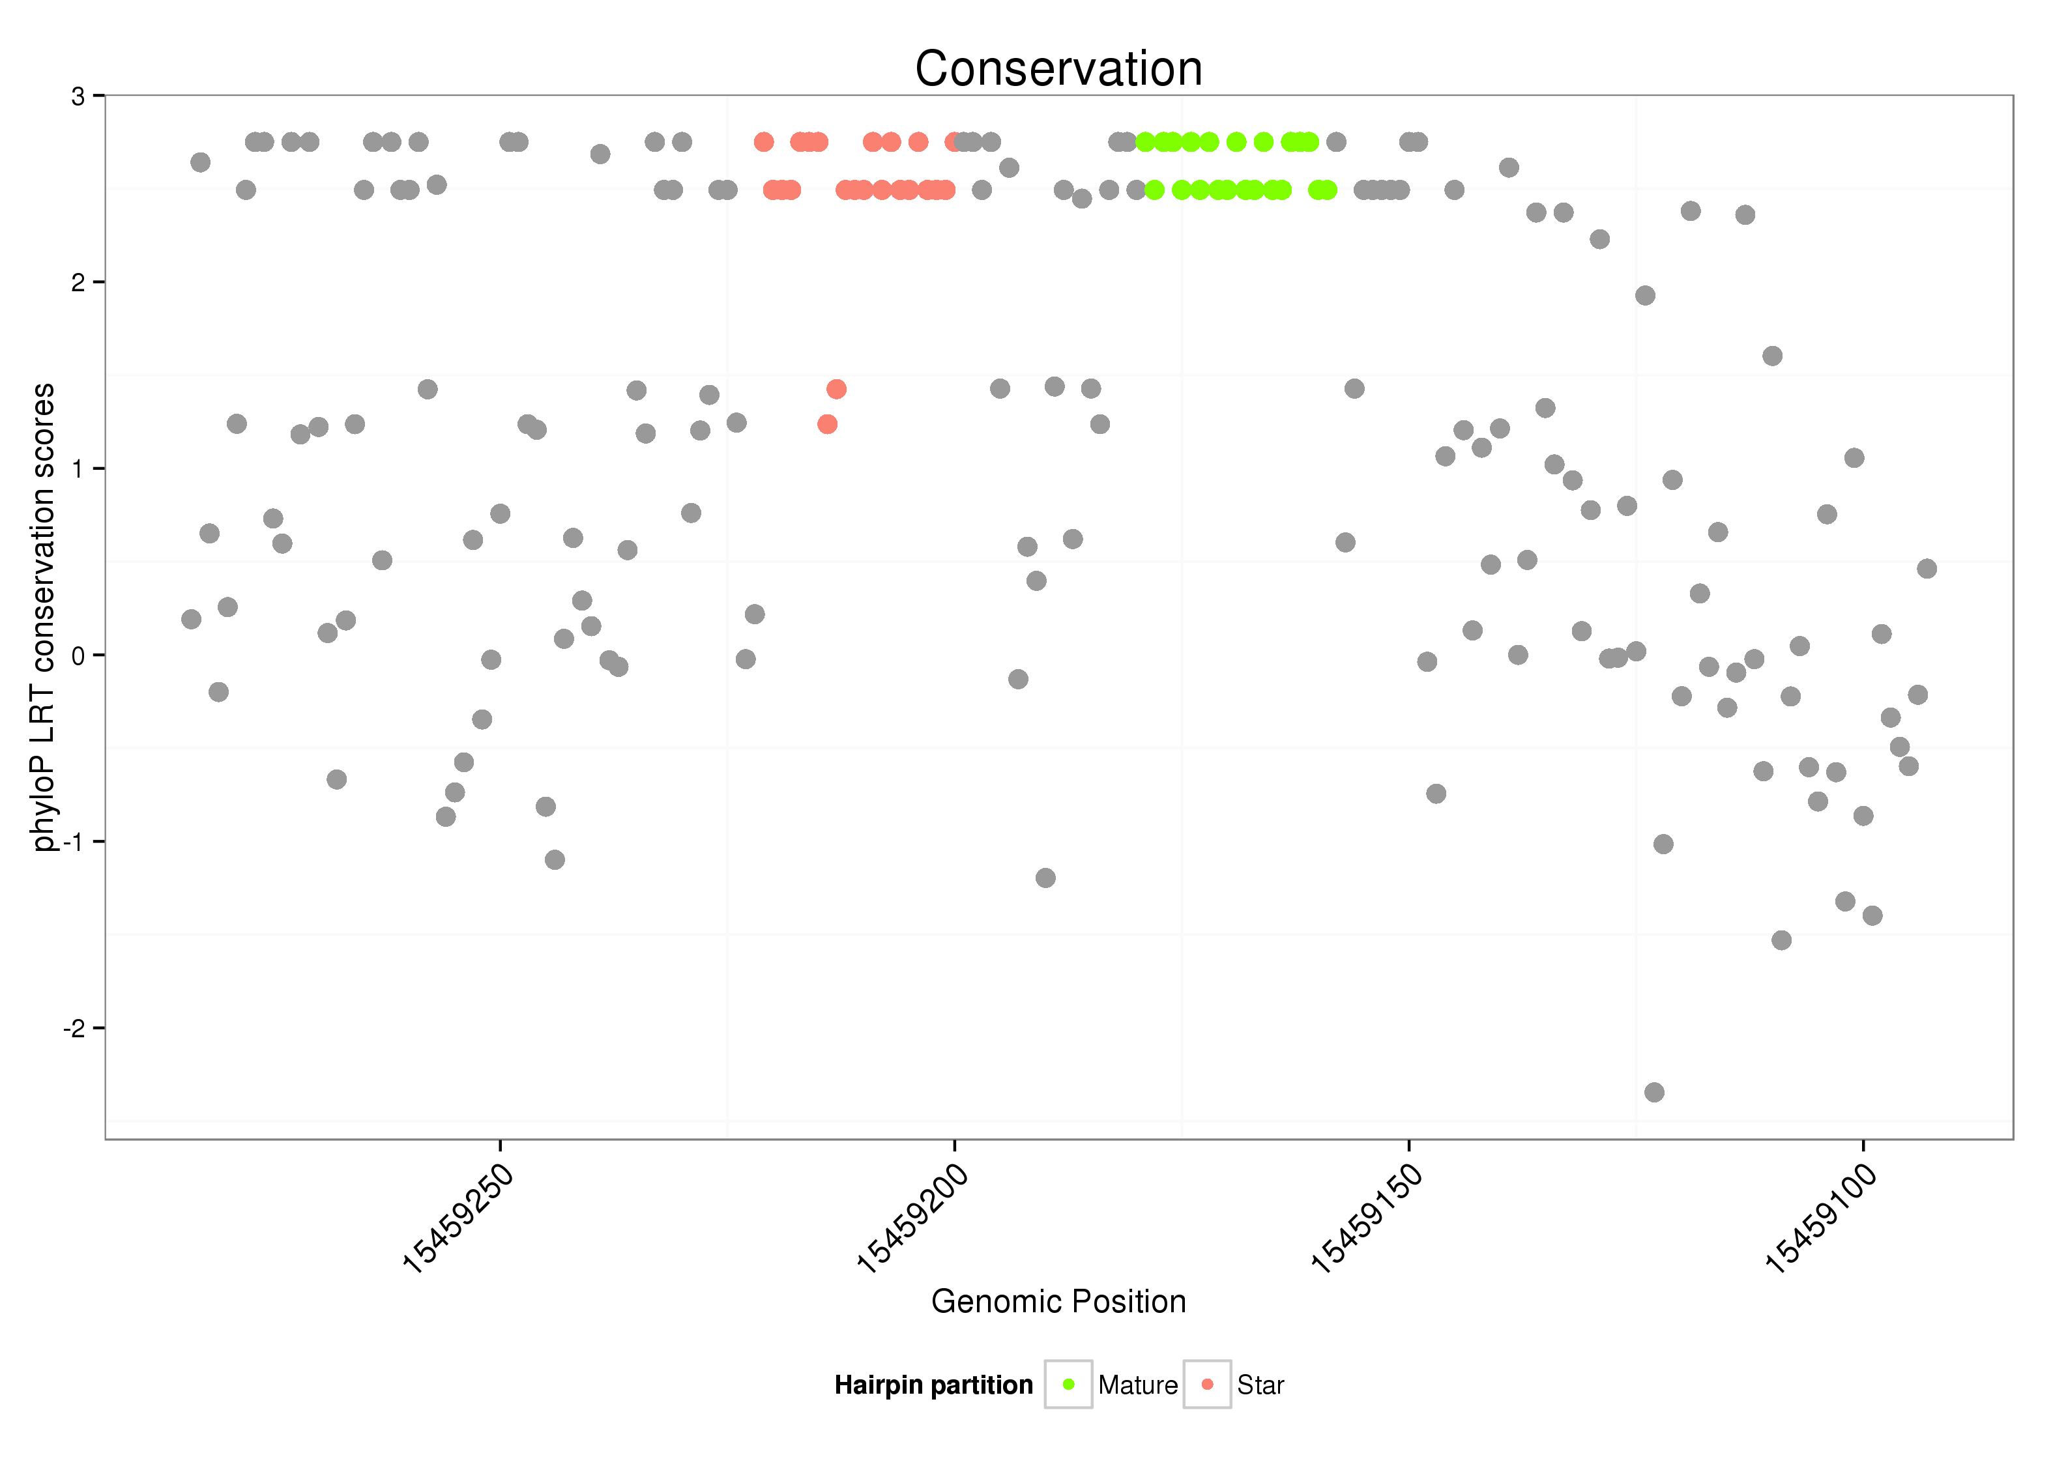Screen dimensions: 2053x1466
Task: Click the green Mature legend swatch
Action: 1068,1385
